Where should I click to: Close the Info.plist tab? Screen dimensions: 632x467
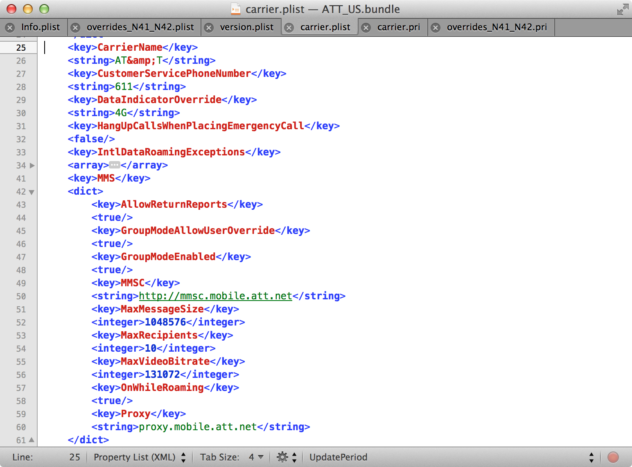[10, 27]
